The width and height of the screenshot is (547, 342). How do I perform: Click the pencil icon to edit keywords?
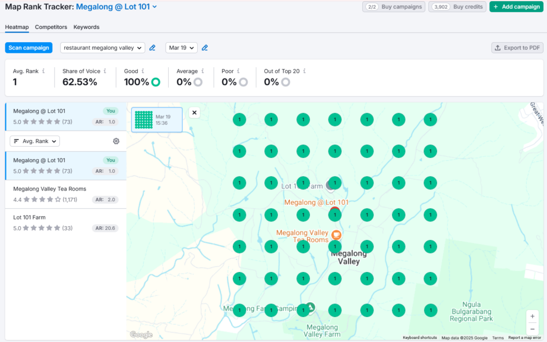point(152,47)
